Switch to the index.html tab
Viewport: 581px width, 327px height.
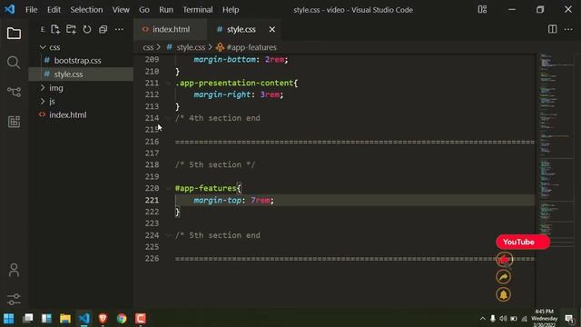170,29
